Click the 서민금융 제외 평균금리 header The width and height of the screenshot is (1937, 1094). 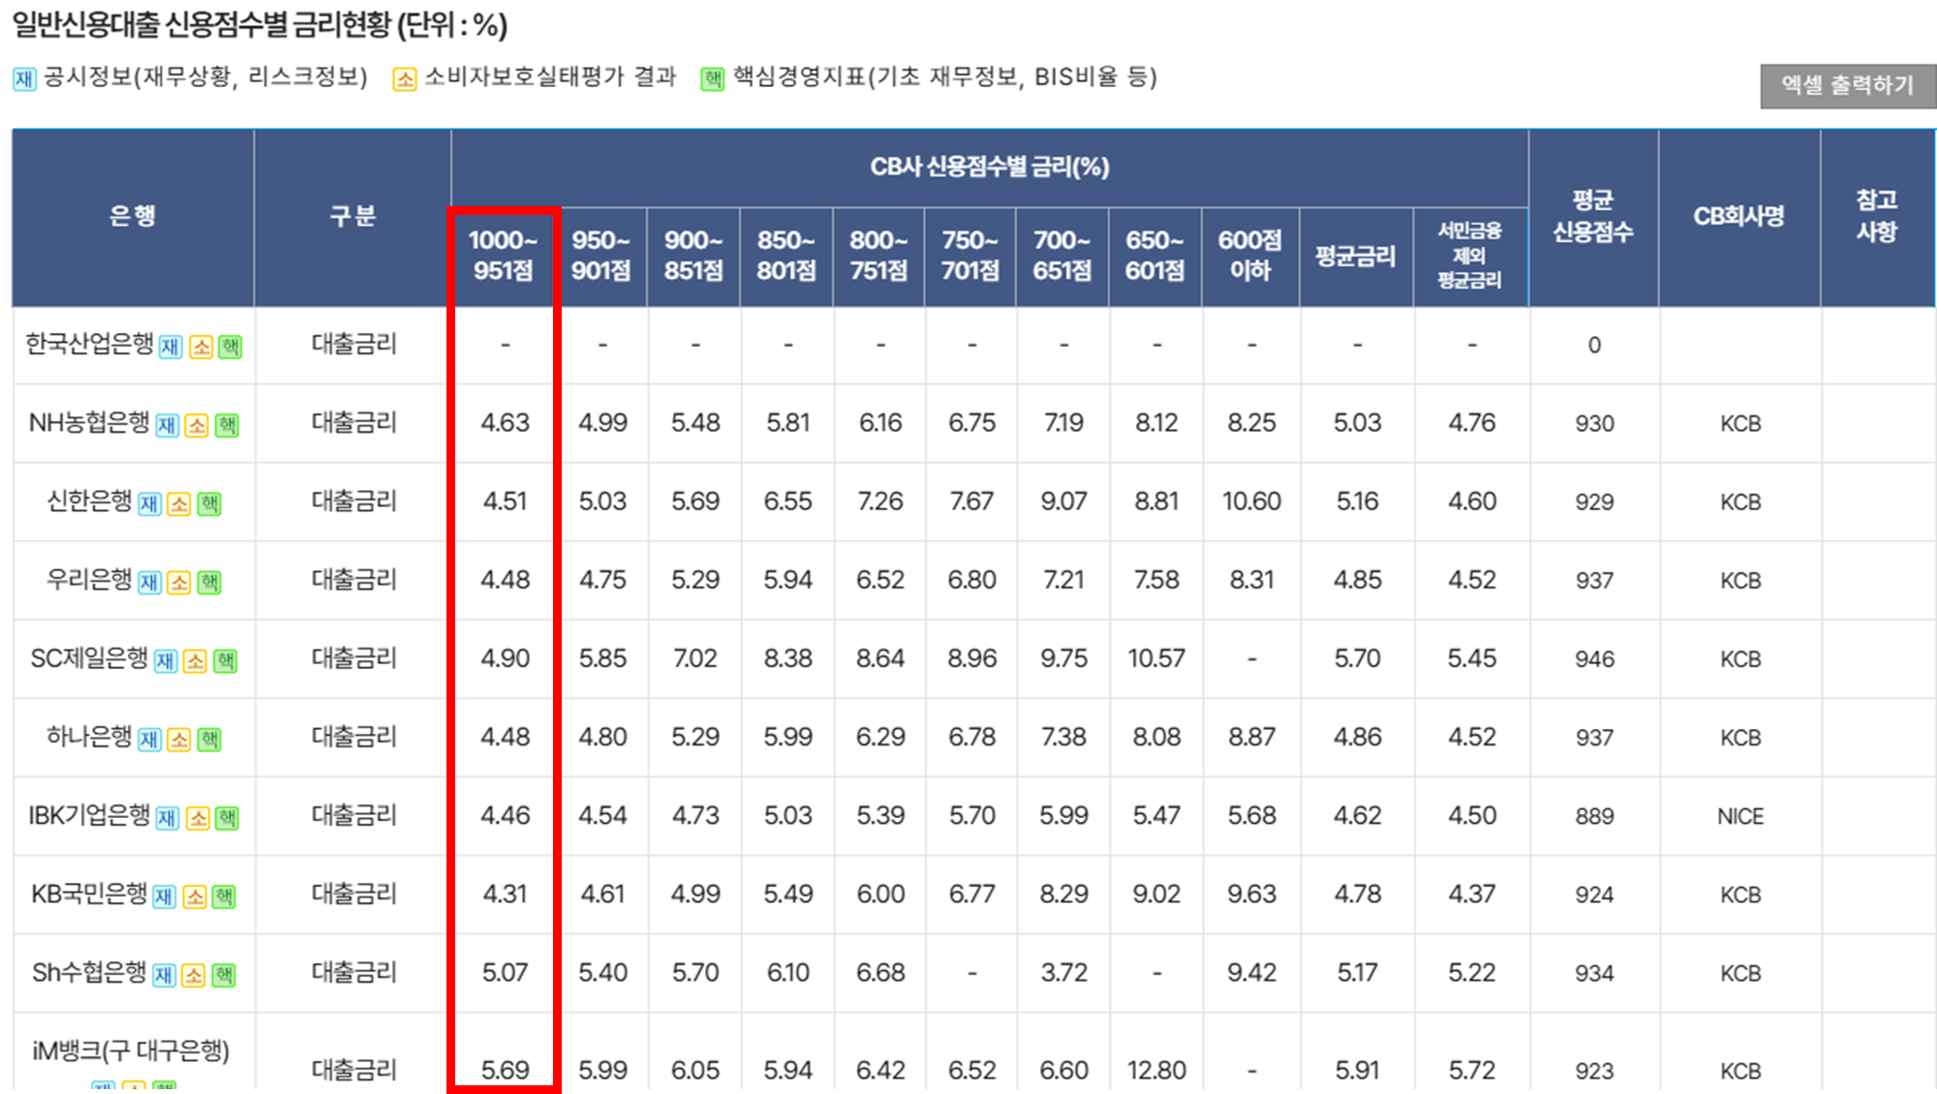(x=1469, y=256)
